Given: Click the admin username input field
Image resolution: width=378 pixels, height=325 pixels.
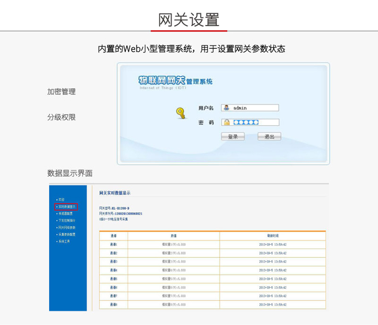Looking at the screenshot, I should [250, 107].
